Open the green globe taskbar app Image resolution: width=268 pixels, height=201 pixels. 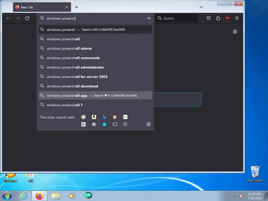pos(88,196)
